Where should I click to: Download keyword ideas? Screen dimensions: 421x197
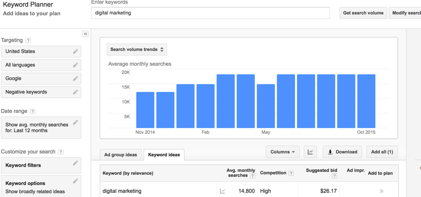[342, 152]
